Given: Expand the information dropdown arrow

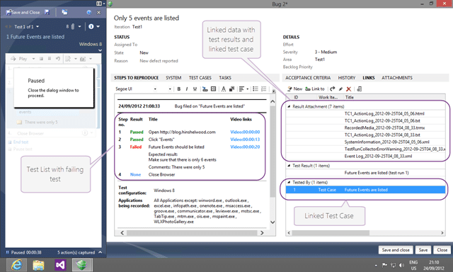Looking at the screenshot, I should [x=98, y=27].
